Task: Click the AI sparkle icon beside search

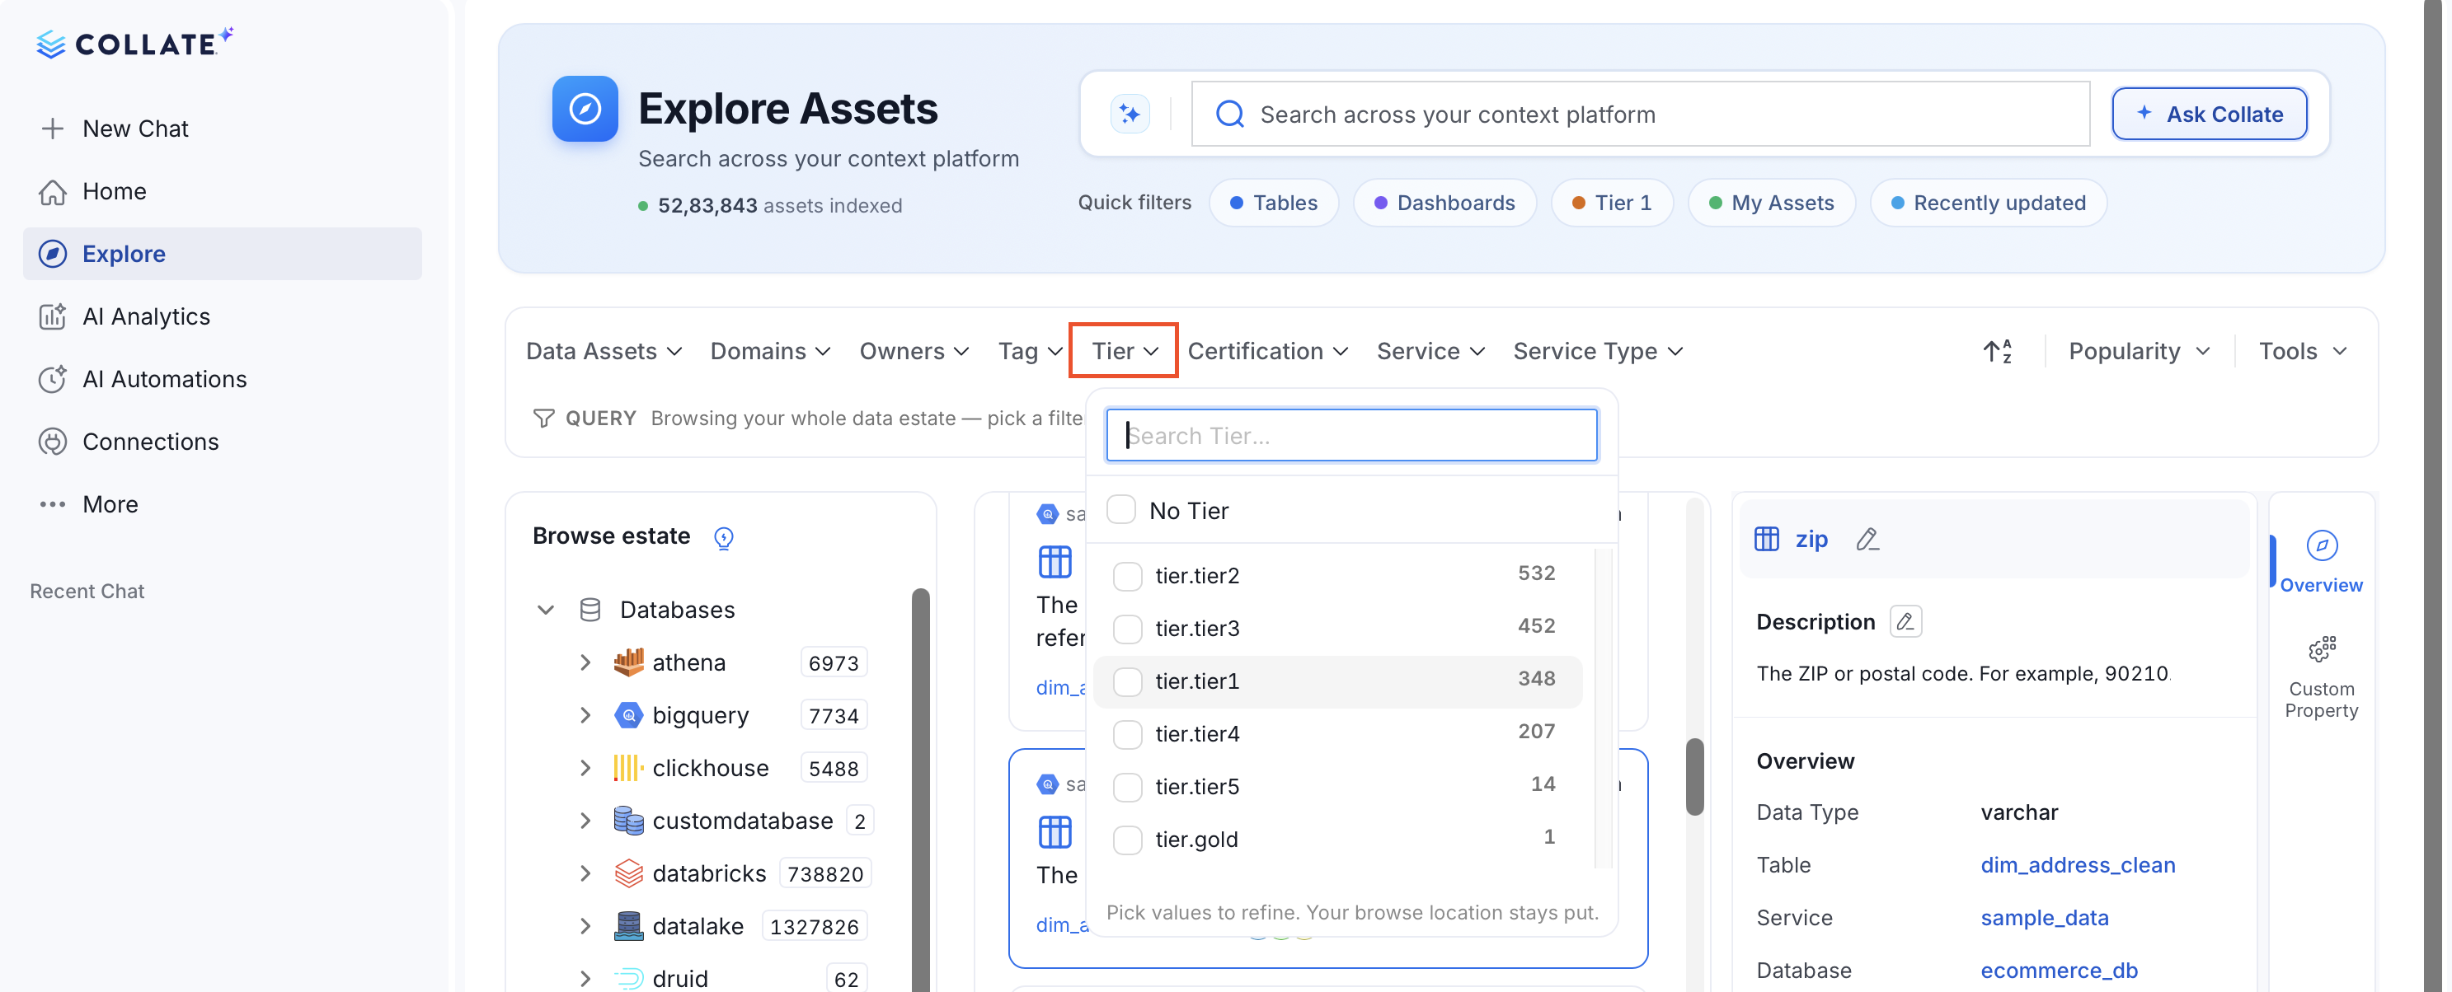Action: pos(1130,115)
